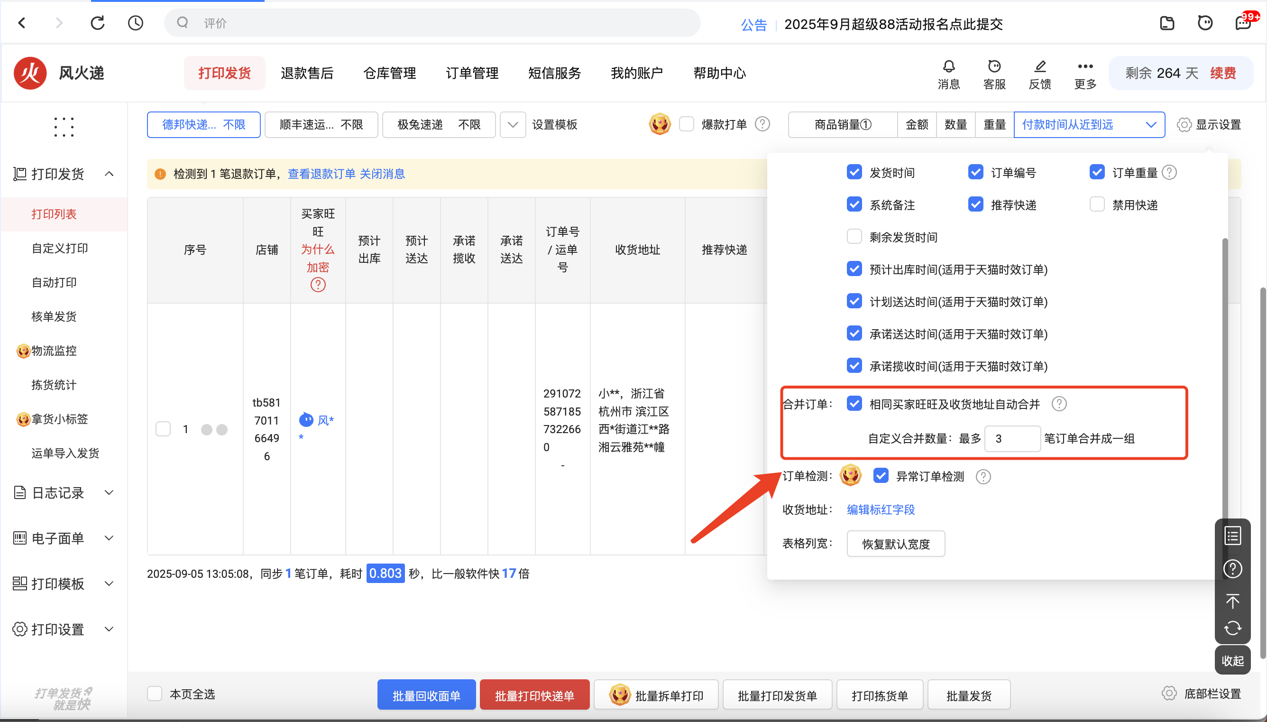Click the page's right vertical scrollbar
The height and width of the screenshot is (722, 1267).
tap(1263, 473)
